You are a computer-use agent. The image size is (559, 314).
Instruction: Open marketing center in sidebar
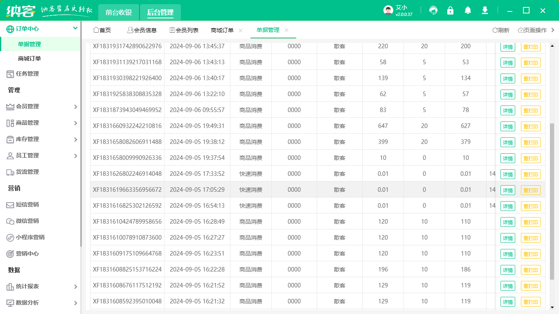click(27, 254)
